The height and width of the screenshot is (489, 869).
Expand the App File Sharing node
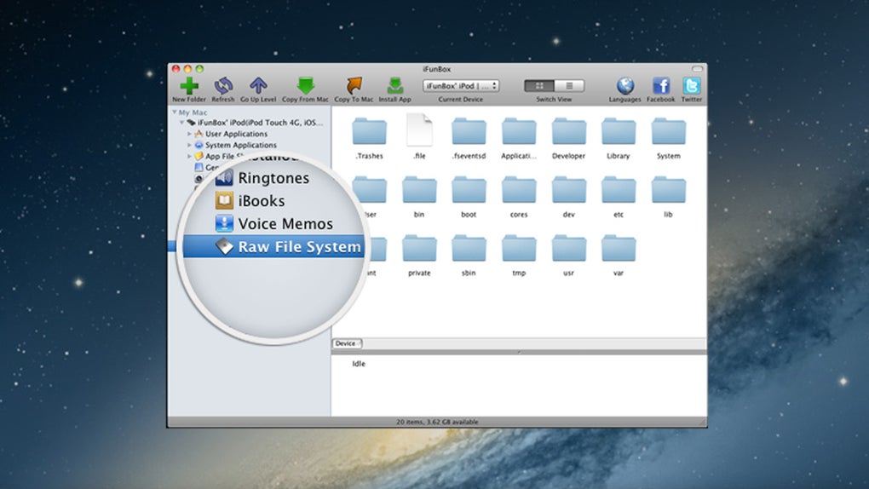point(189,157)
